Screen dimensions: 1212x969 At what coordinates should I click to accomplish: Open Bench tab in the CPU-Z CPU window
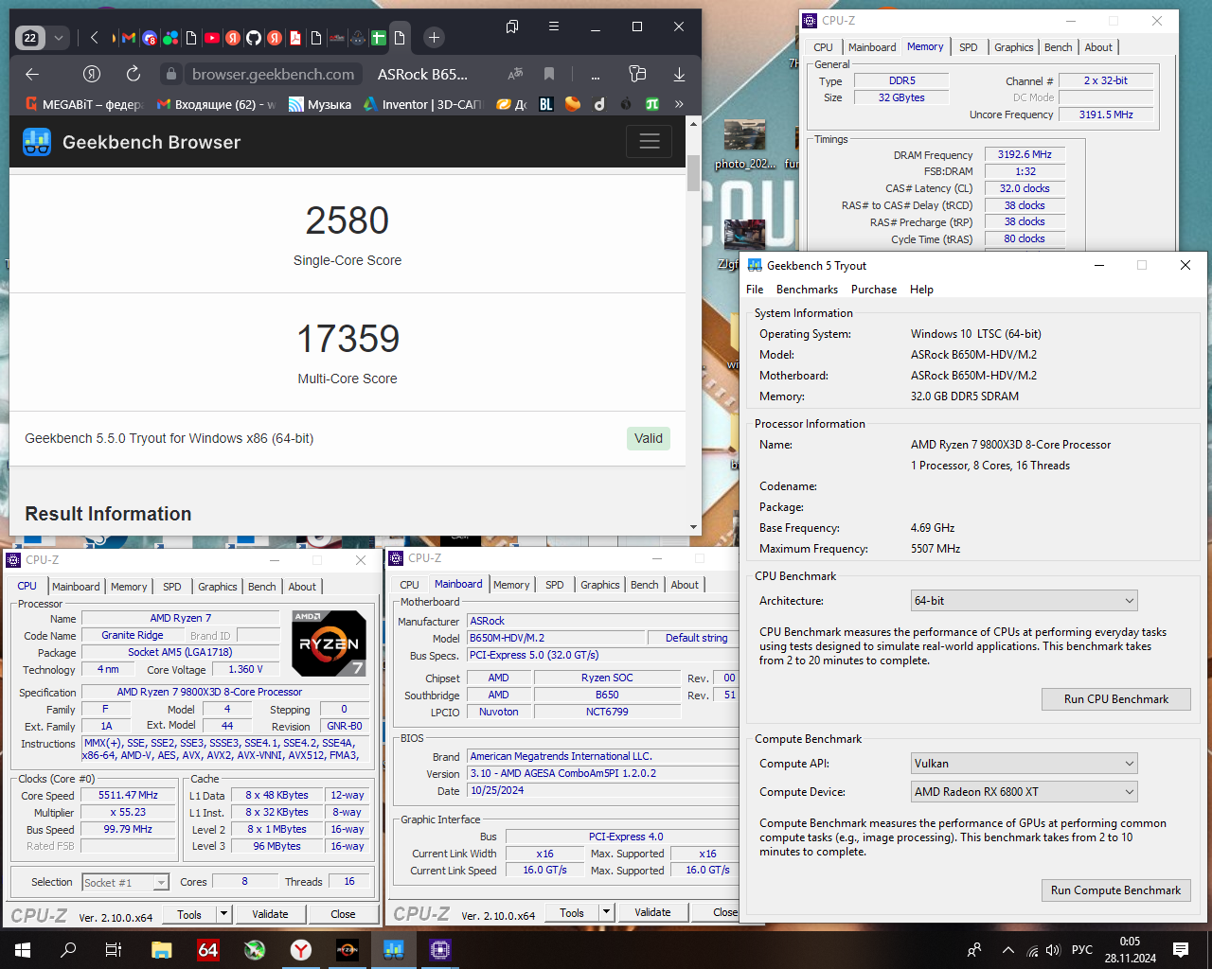point(262,587)
